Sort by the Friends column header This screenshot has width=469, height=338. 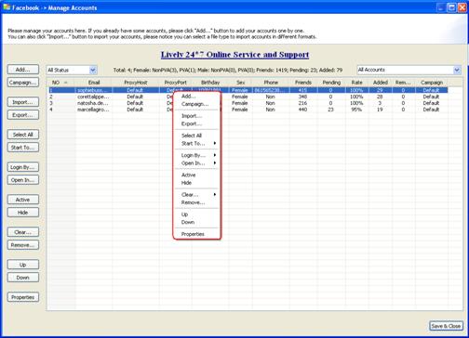303,83
